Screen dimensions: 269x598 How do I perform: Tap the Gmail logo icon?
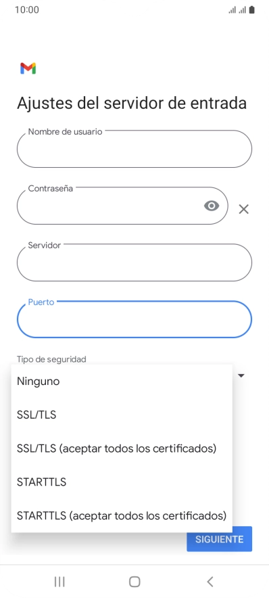(28, 68)
